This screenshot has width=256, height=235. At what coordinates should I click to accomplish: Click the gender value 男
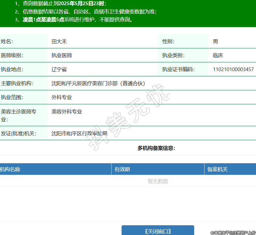click(215, 41)
